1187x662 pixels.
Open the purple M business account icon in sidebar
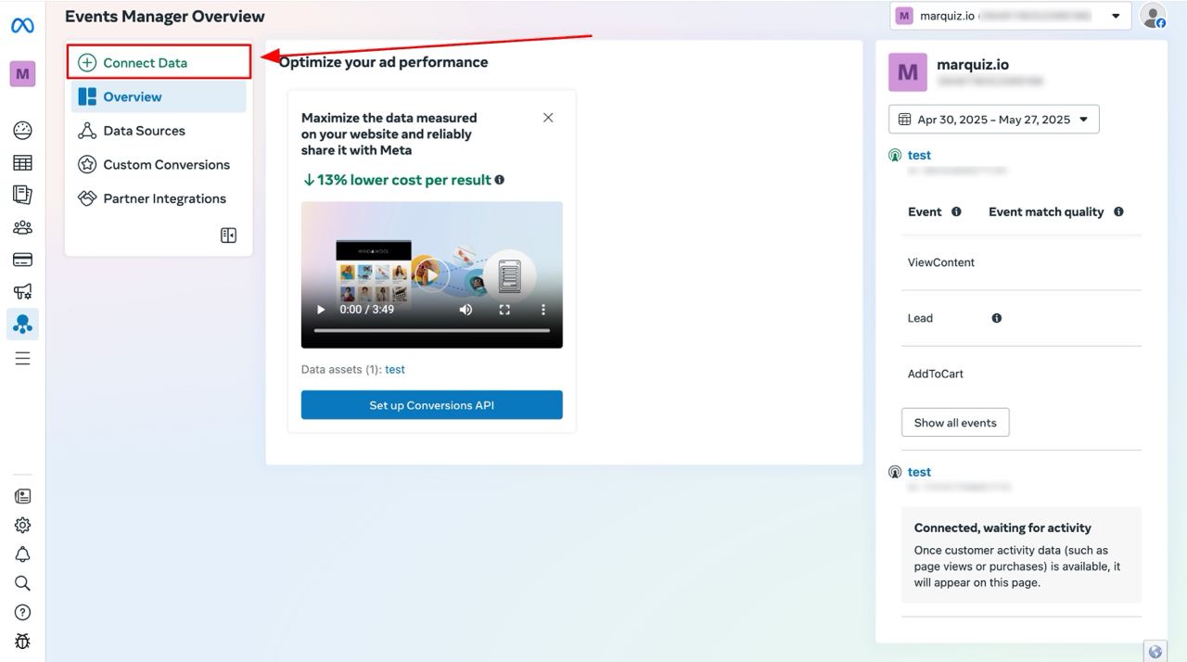[x=22, y=74]
